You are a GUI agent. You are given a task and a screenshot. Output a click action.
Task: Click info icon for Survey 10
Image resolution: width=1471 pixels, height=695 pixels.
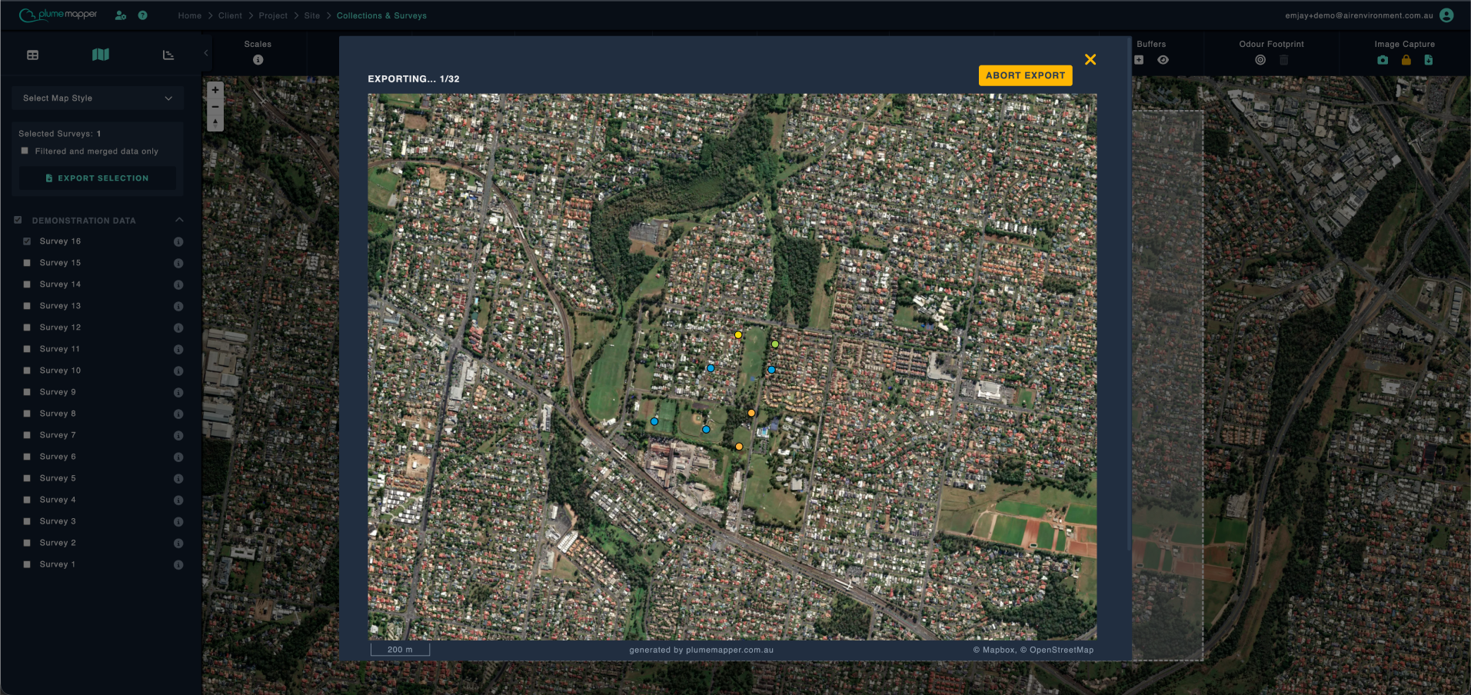[x=178, y=371]
